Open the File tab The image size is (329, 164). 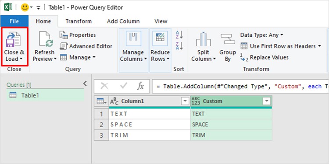tap(14, 21)
